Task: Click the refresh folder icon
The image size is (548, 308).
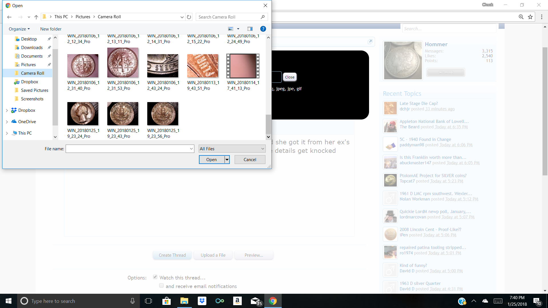Action: tap(189, 17)
